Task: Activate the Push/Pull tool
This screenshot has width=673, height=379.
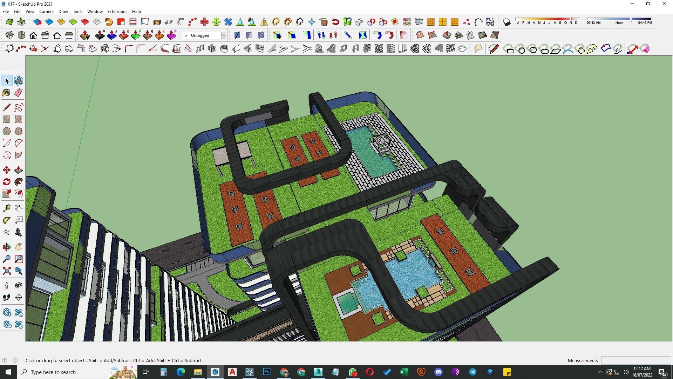Action: (19, 170)
